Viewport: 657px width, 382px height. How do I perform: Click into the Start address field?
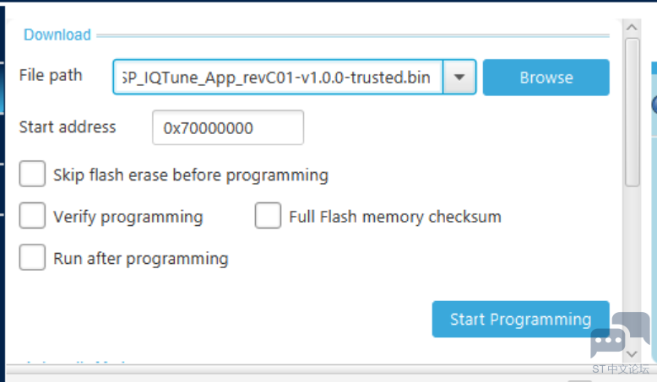(x=228, y=127)
